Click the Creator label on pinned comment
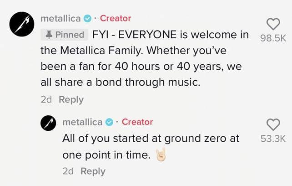The width and height of the screenshot is (292, 186). (116, 18)
